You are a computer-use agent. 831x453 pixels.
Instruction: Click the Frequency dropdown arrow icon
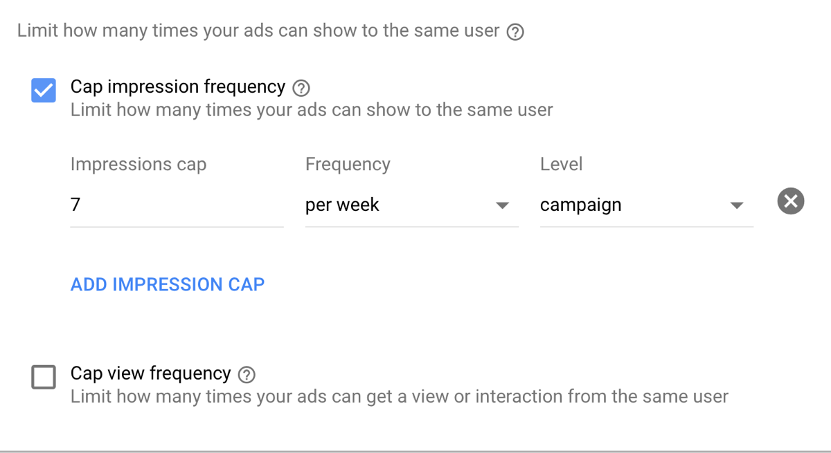503,205
